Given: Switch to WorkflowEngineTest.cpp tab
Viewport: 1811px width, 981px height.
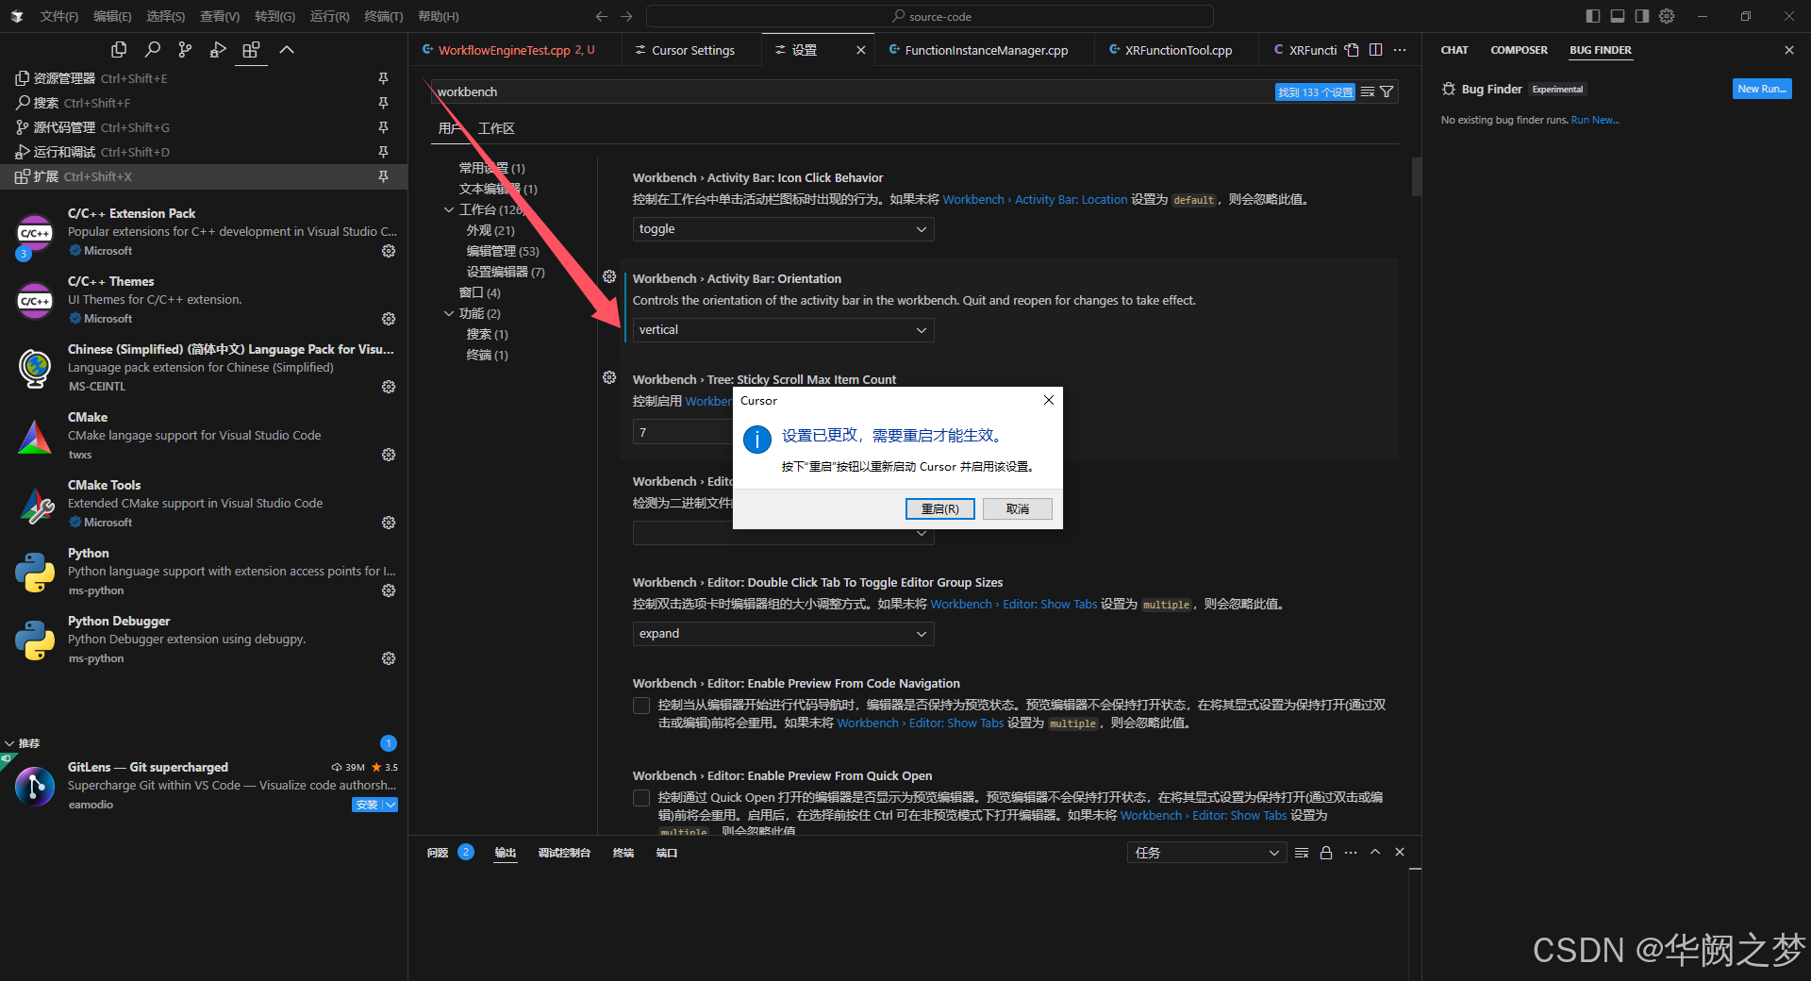Looking at the screenshot, I should click(516, 50).
